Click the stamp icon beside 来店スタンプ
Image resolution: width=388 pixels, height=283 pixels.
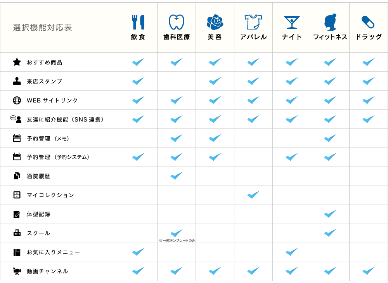click(17, 81)
